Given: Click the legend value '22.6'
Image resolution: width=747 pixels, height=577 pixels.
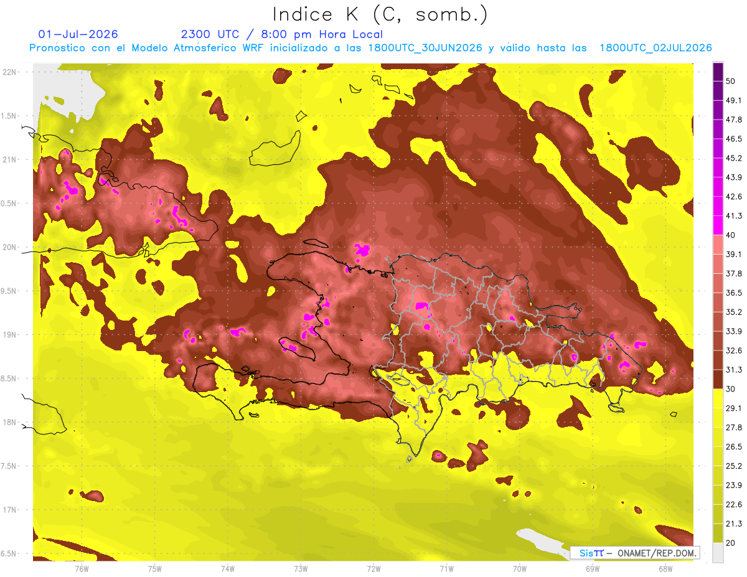Looking at the screenshot, I should [733, 505].
